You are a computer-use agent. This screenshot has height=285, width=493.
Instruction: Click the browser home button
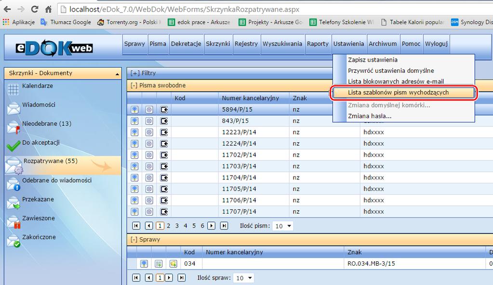pos(48,9)
